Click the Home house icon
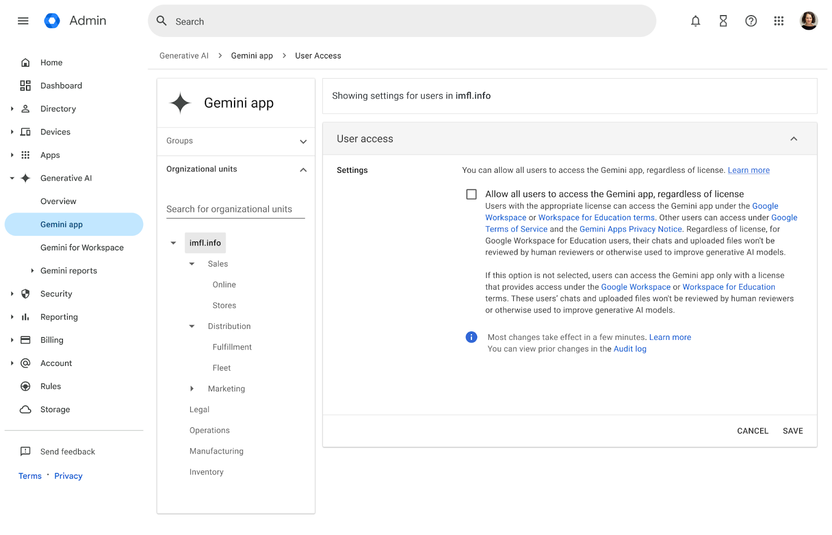 click(x=25, y=62)
